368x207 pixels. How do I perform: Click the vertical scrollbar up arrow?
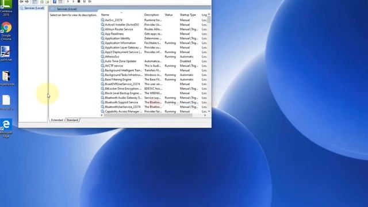point(209,14)
